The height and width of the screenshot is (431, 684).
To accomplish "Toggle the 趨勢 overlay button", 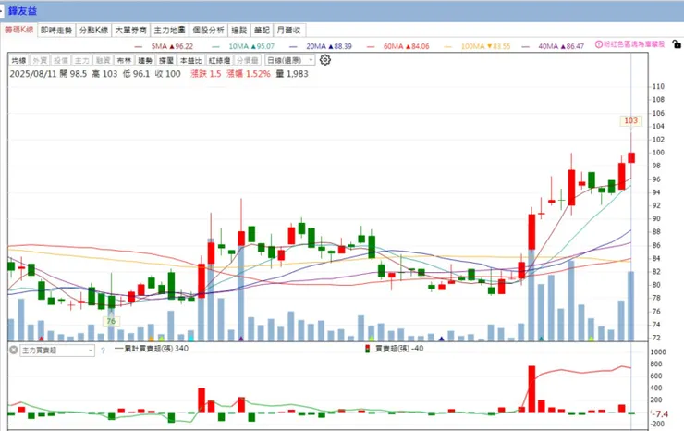I will (x=145, y=60).
